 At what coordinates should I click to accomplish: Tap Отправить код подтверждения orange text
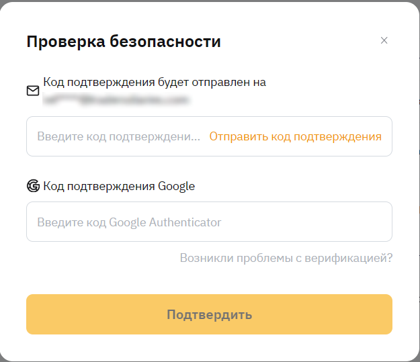click(x=295, y=136)
